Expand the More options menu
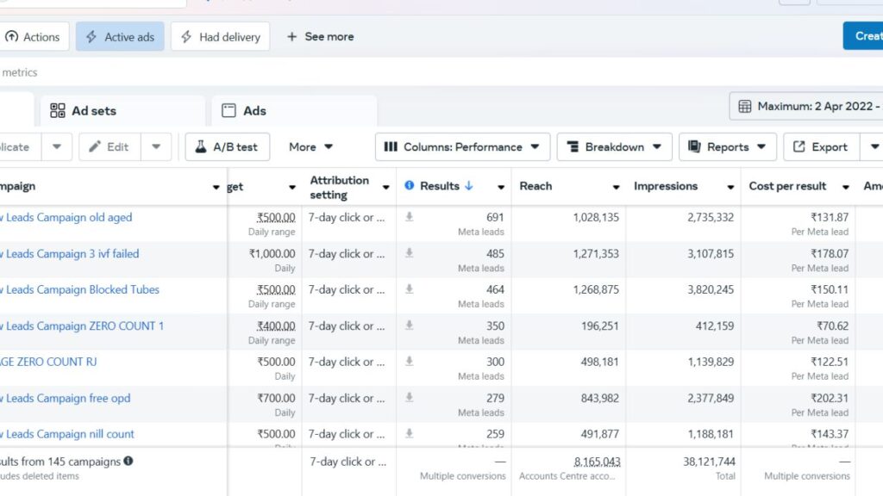883x496 pixels. 311,147
